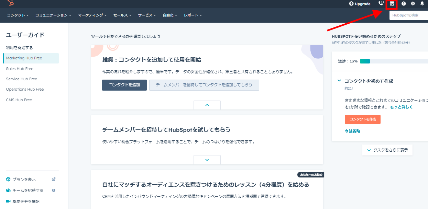
Task: Select Service Hub Free in sidebar
Action: [x=21, y=79]
